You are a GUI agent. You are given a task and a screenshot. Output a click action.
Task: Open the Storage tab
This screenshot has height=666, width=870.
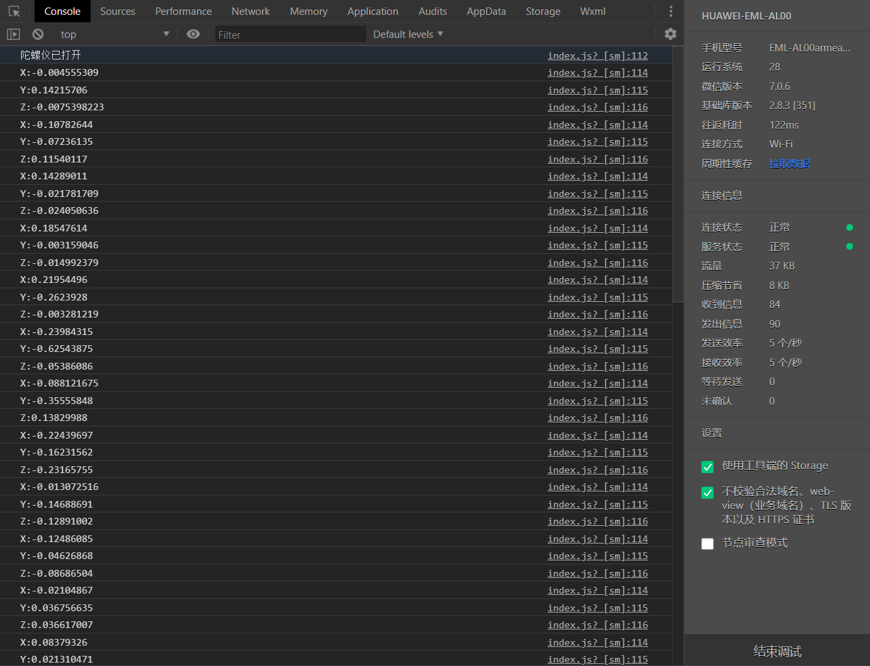pyautogui.click(x=543, y=12)
